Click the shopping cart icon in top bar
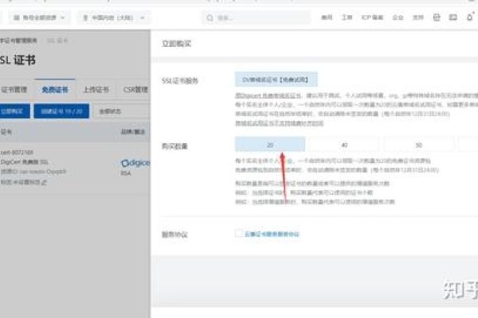This screenshot has width=478, height=318. click(x=437, y=17)
